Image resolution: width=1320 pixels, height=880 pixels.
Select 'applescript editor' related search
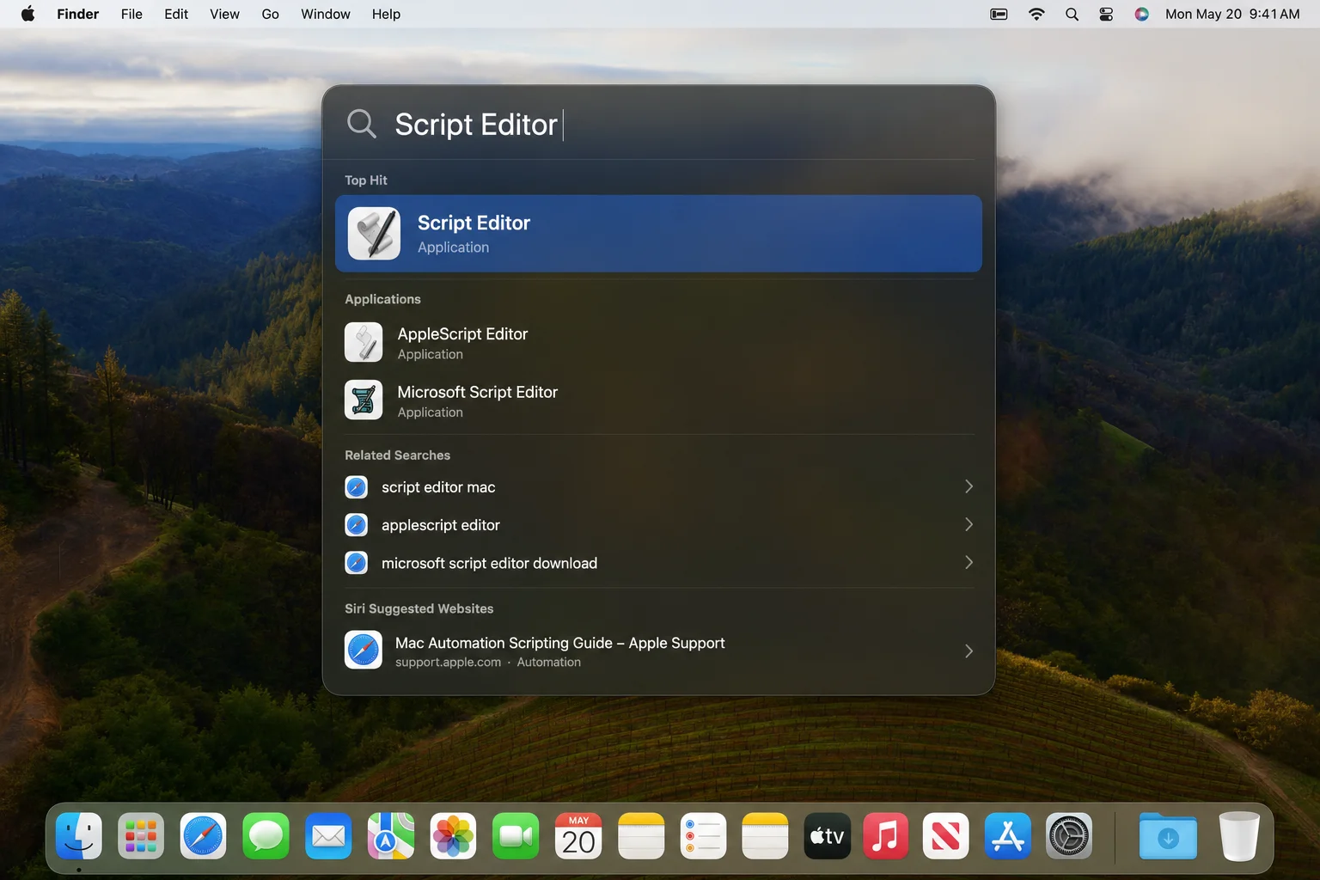[x=658, y=525]
